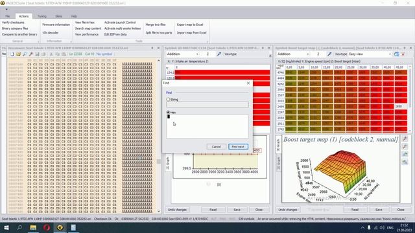Click the red icon at right end of Boost target toolbar
The width and height of the screenshot is (415, 233).
click(x=403, y=54)
